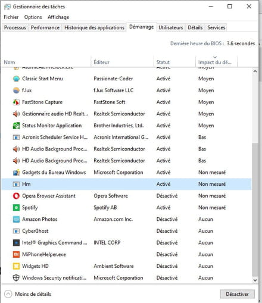Go to the Utilisateurs tab
The width and height of the screenshot is (262, 303).
[x=171, y=27]
